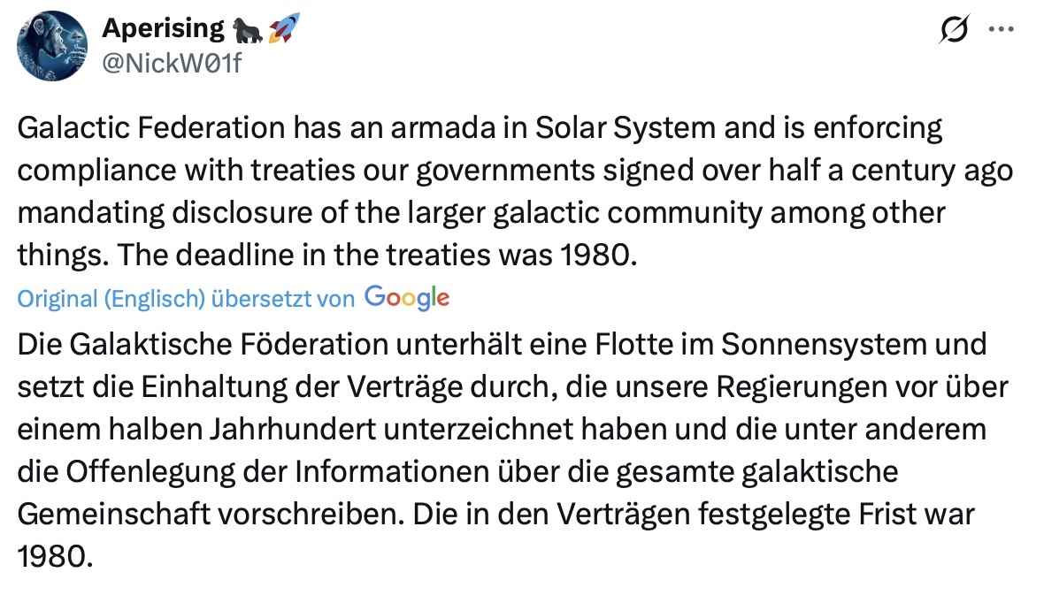
Task: Click the "übersetzt von" translation label
Action: click(282, 299)
